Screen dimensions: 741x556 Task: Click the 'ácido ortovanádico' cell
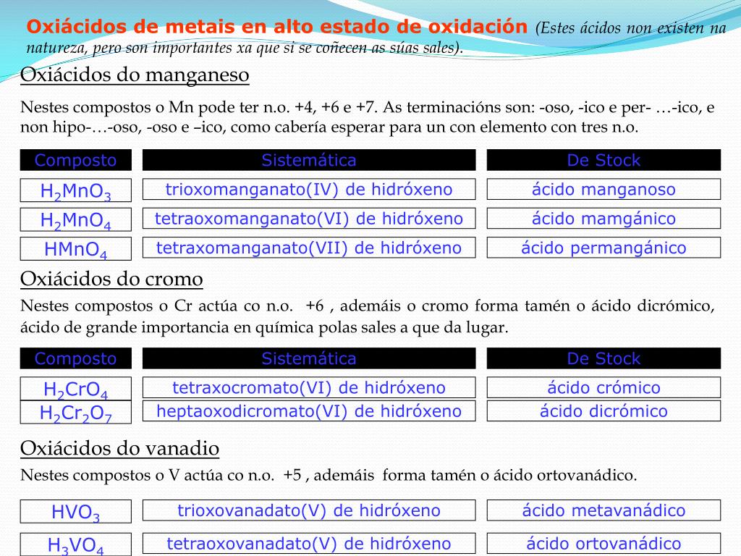click(x=604, y=544)
